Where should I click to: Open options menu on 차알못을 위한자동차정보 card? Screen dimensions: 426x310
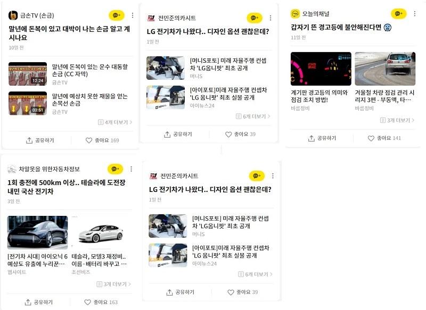[131, 169]
